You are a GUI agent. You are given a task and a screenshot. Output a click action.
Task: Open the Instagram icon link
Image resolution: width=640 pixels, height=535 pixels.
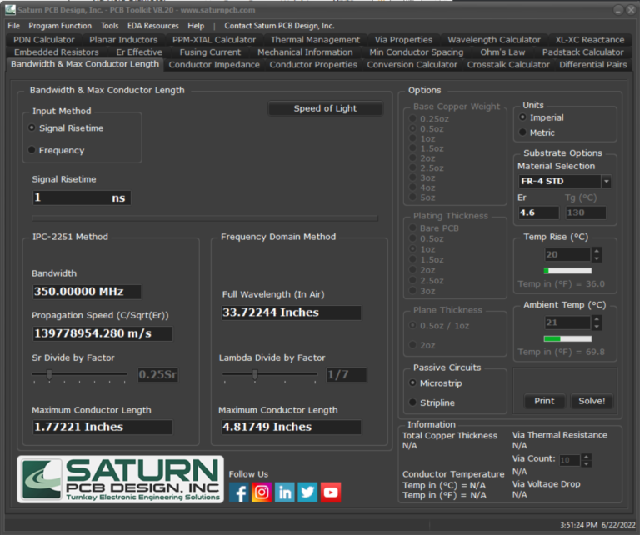click(262, 492)
